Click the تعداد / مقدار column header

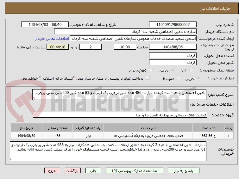point(58,128)
